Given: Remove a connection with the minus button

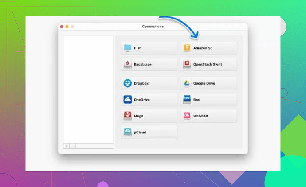Looking at the screenshot, I should [73, 146].
